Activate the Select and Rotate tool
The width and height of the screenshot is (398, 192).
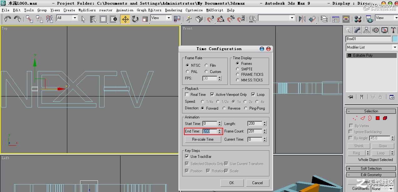click(x=135, y=19)
